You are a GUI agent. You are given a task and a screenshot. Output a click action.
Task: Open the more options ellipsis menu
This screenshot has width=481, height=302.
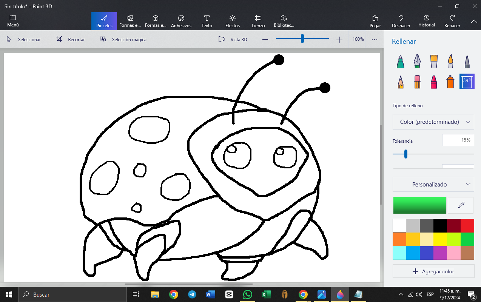(375, 39)
